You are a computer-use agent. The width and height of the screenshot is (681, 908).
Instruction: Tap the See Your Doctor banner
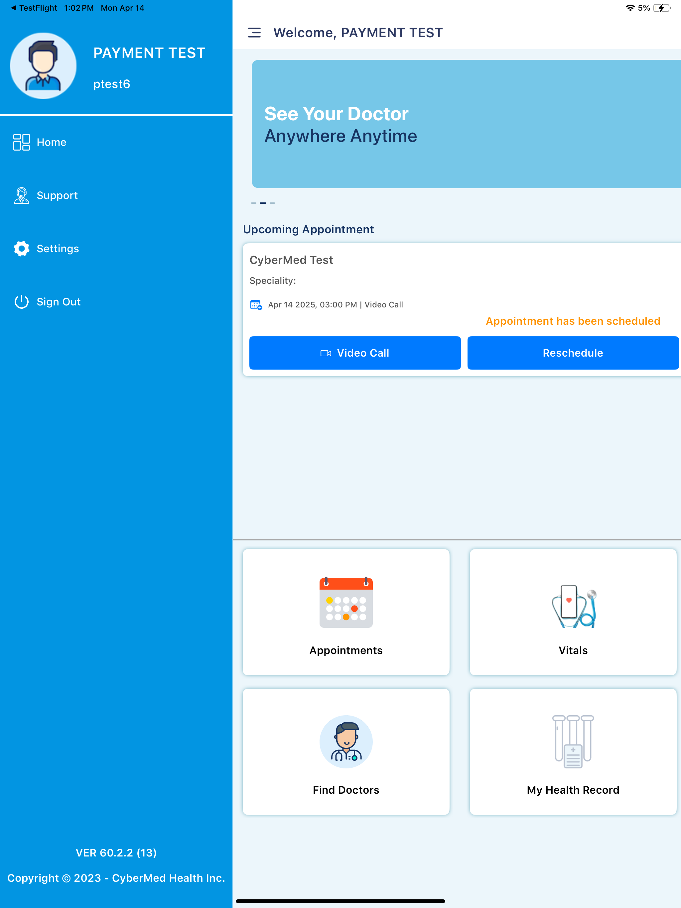466,124
